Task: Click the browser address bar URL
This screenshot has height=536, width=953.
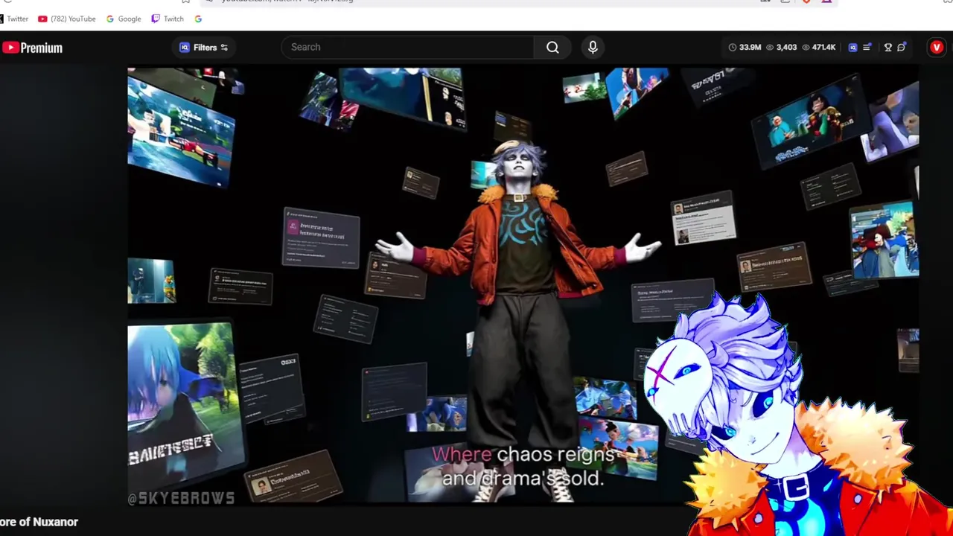Action: coord(287,1)
